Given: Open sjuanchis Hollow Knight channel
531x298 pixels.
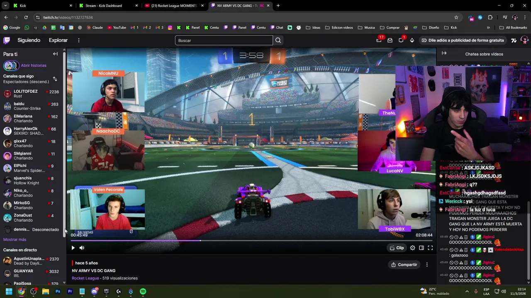Looking at the screenshot, I should point(32,180).
